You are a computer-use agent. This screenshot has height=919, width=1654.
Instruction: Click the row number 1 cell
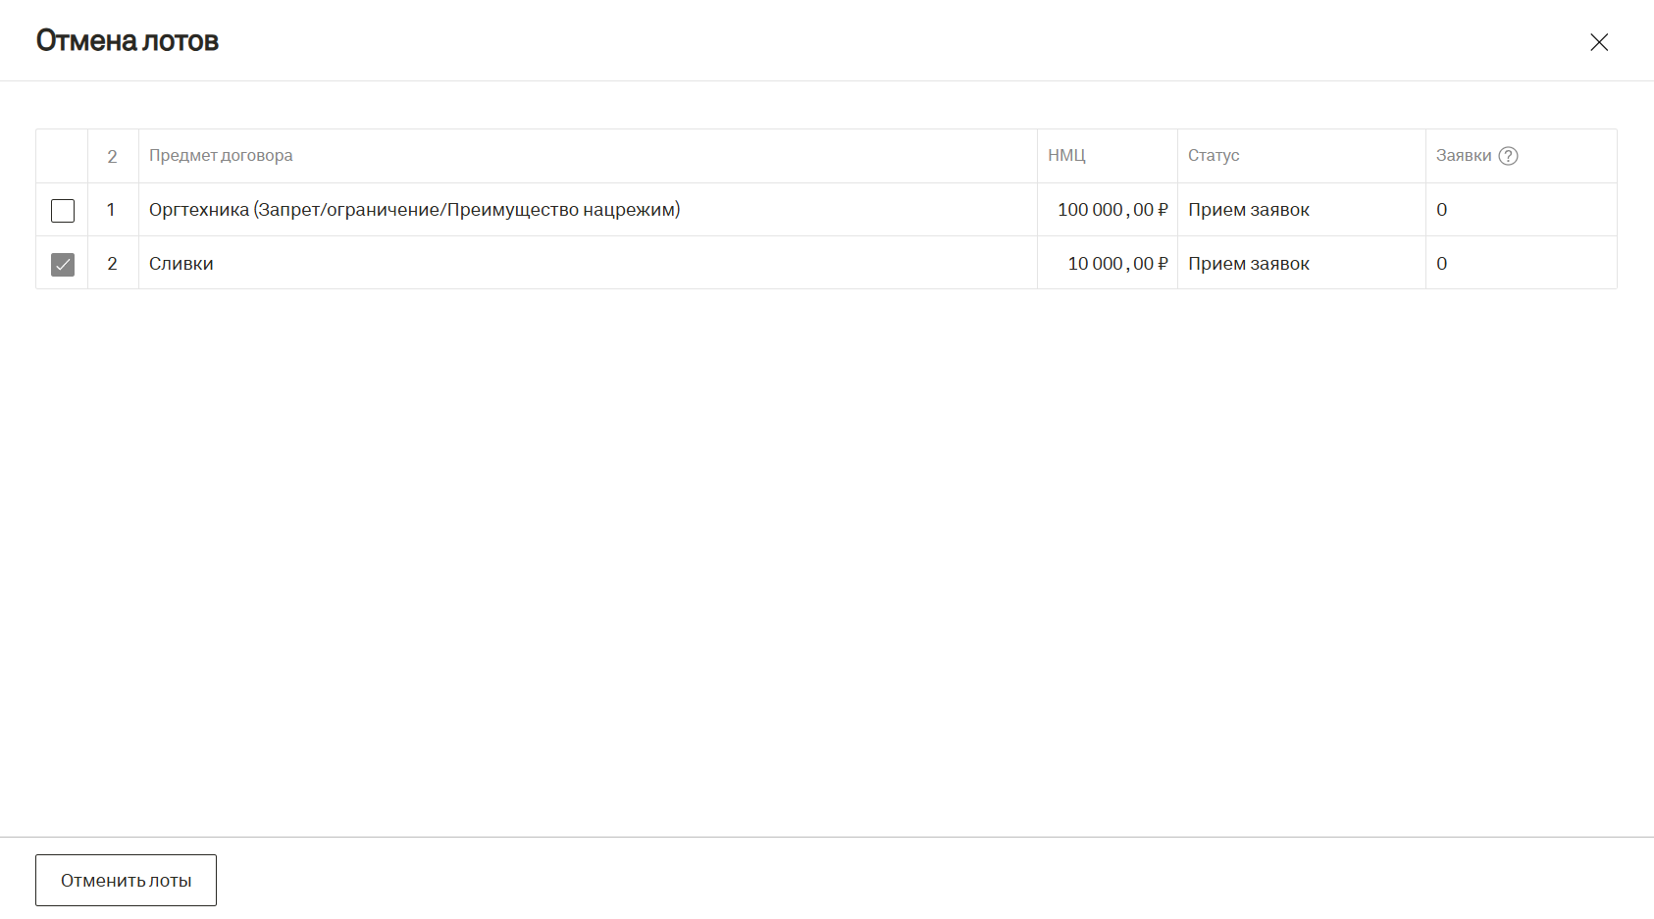(112, 210)
